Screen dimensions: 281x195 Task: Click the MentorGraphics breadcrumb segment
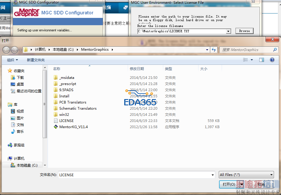(95, 50)
